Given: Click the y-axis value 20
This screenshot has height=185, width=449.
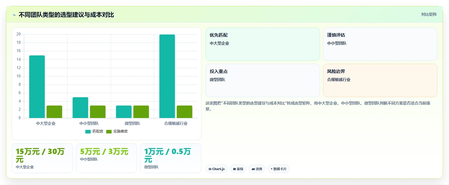Looking at the screenshot, I should 18,34.
